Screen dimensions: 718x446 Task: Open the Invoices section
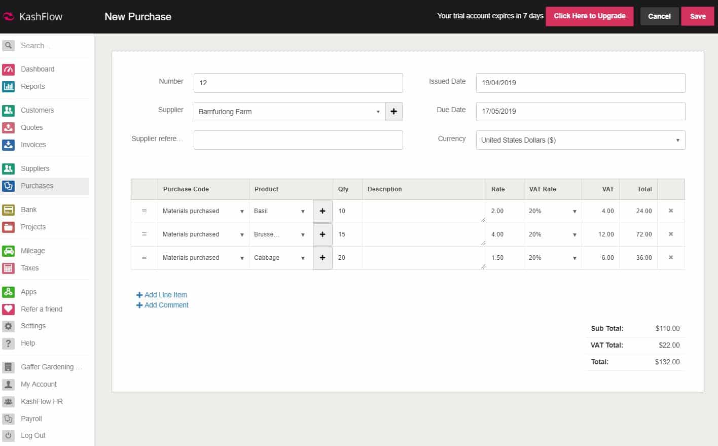(x=33, y=145)
